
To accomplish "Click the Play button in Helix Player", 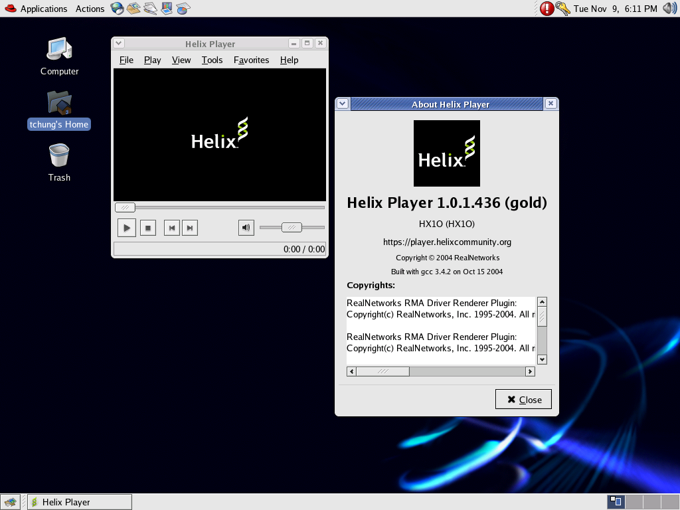I will (x=127, y=228).
